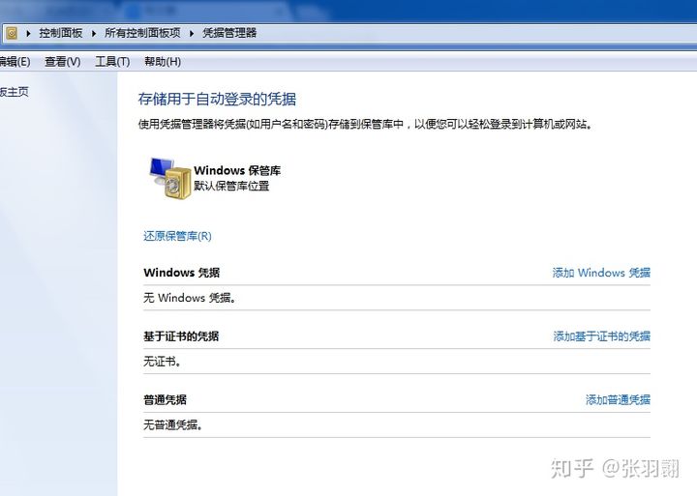
Task: Open the 查看(V) menu
Action: click(x=63, y=61)
